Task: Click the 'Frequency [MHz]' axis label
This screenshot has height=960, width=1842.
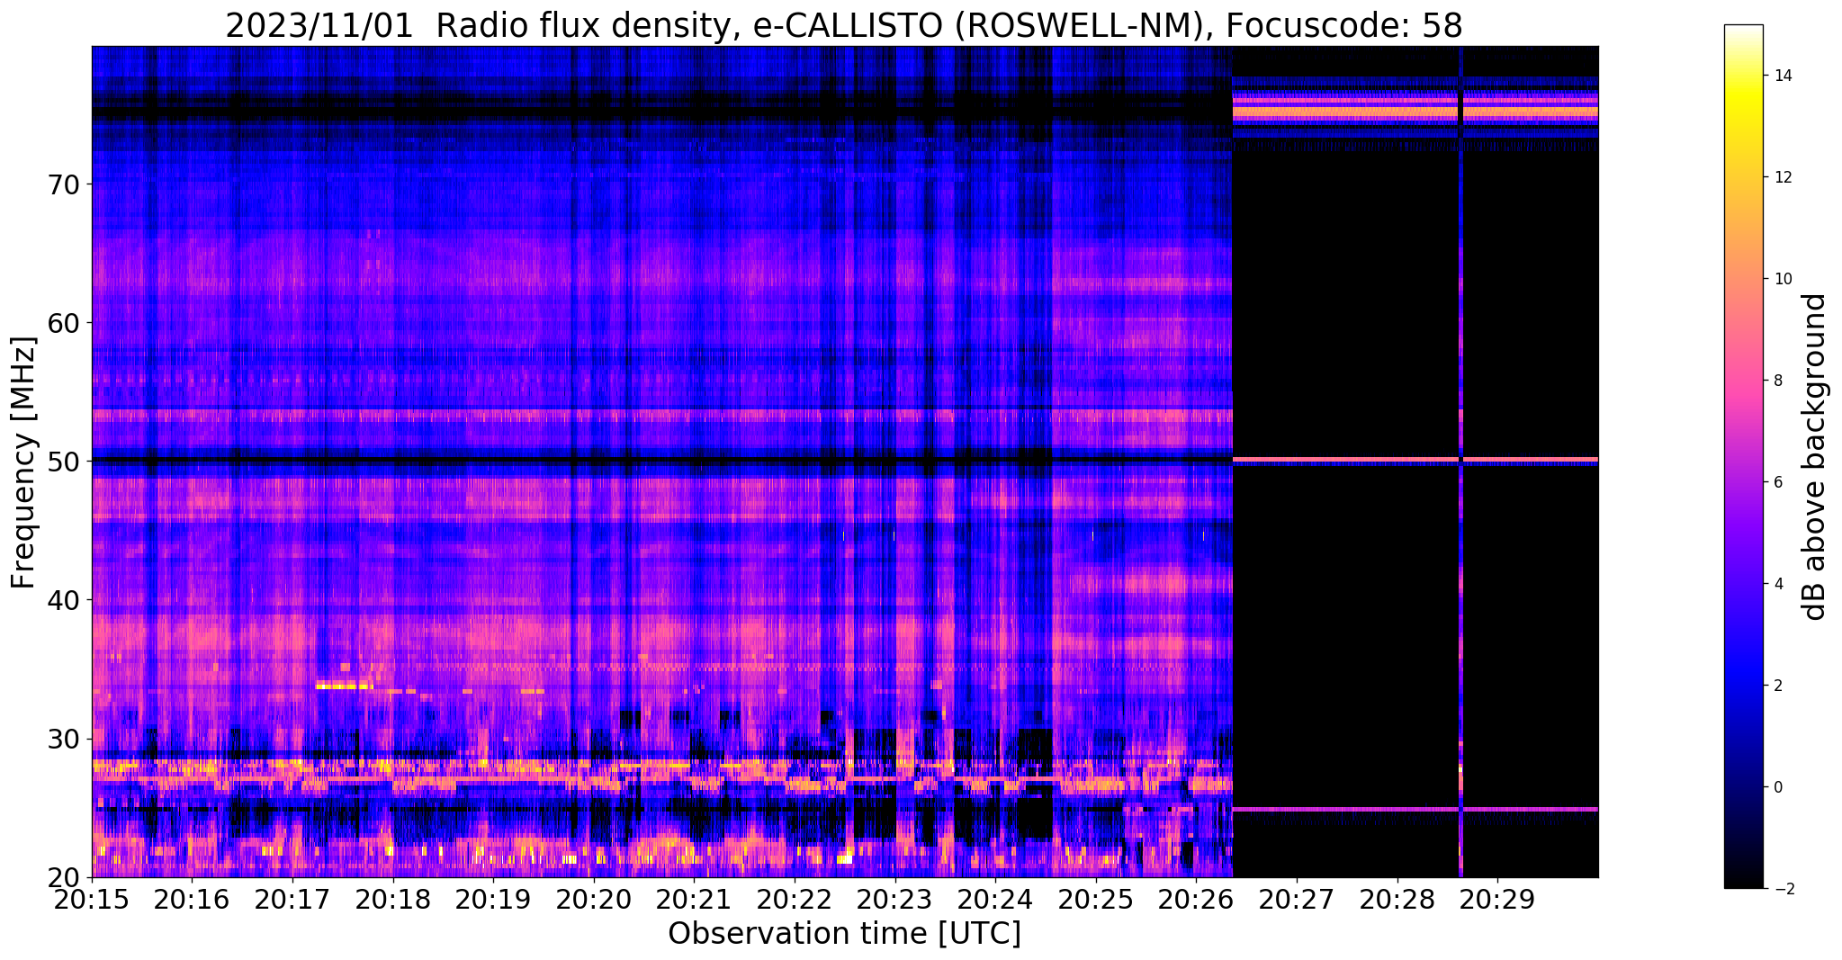Action: [x=24, y=462]
